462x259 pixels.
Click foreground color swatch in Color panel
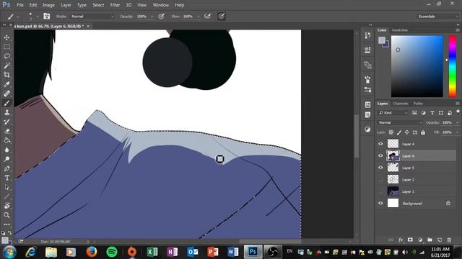coord(382,40)
